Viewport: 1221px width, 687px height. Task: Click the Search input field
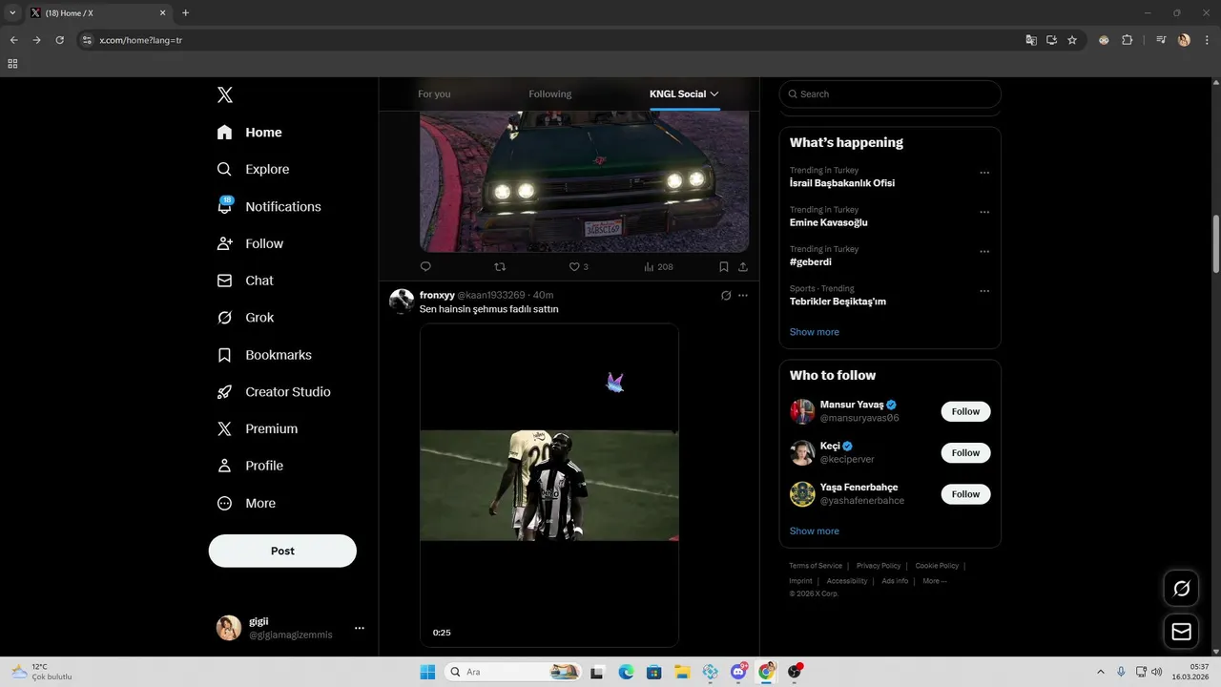[x=890, y=94]
